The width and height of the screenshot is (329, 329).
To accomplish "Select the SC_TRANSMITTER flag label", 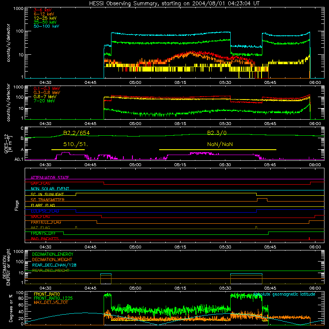I will (x=47, y=200).
